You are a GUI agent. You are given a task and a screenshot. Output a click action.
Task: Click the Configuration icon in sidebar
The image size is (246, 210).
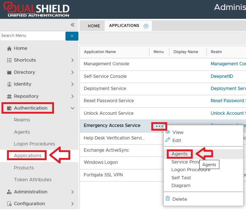point(9,204)
